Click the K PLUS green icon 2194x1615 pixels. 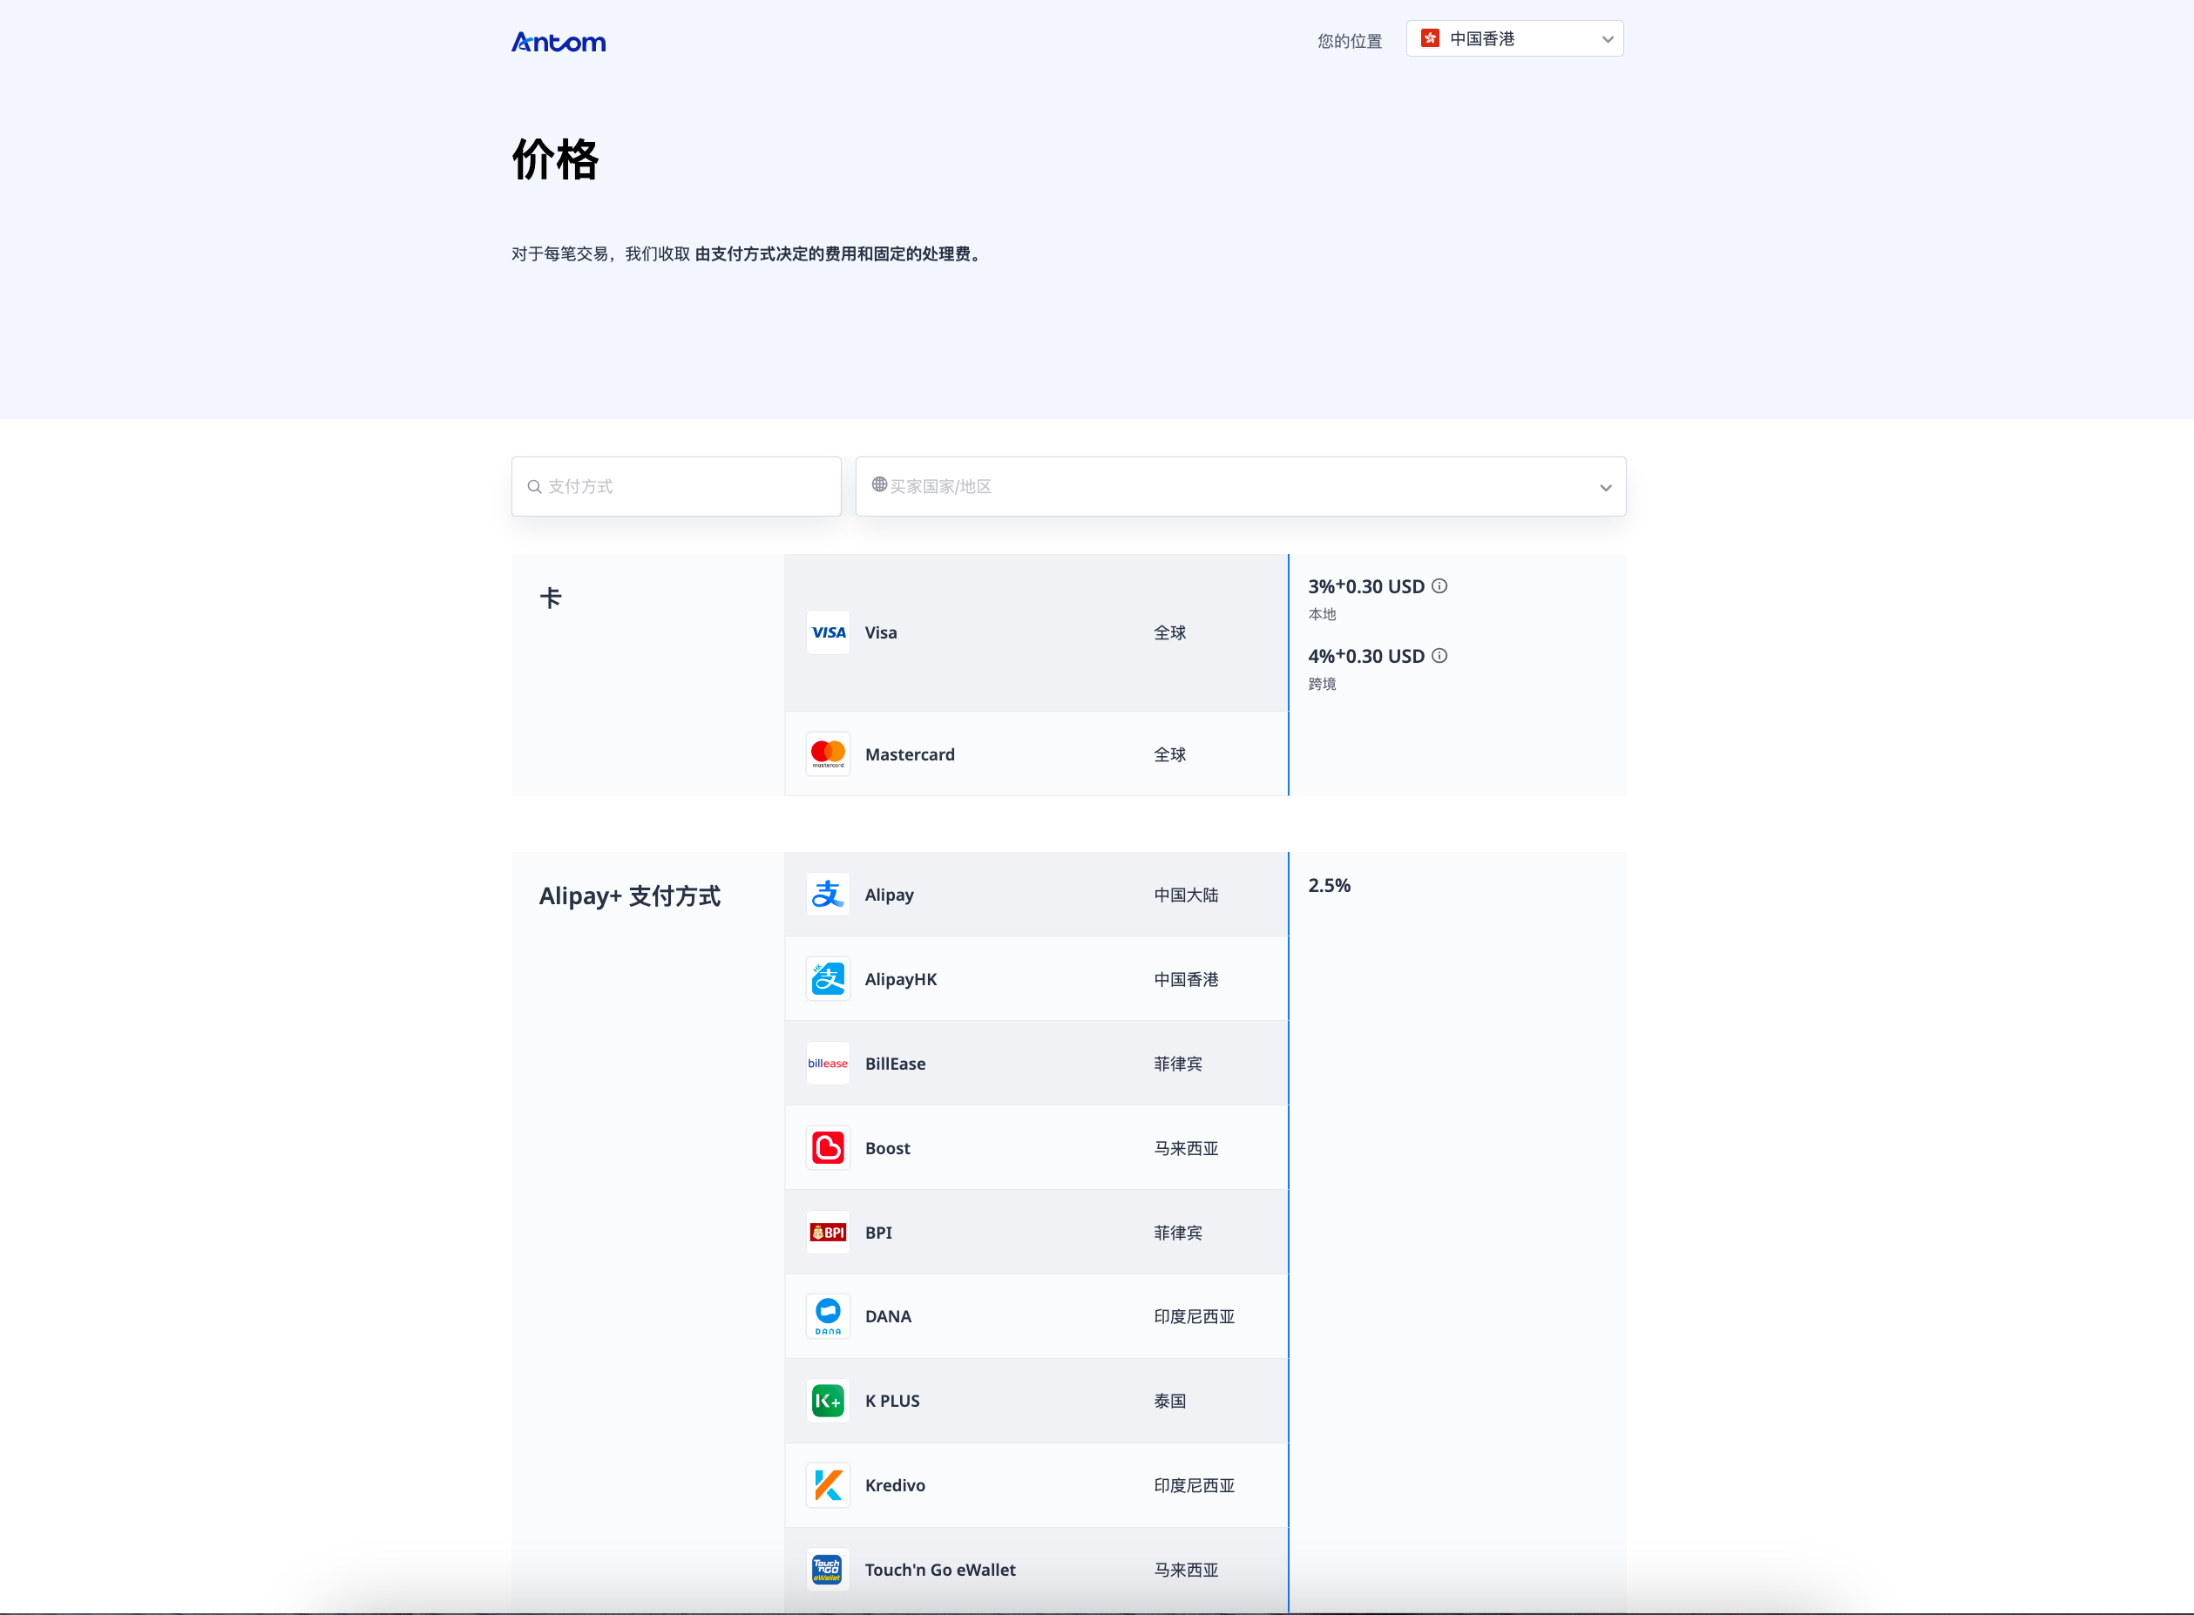click(x=828, y=1401)
